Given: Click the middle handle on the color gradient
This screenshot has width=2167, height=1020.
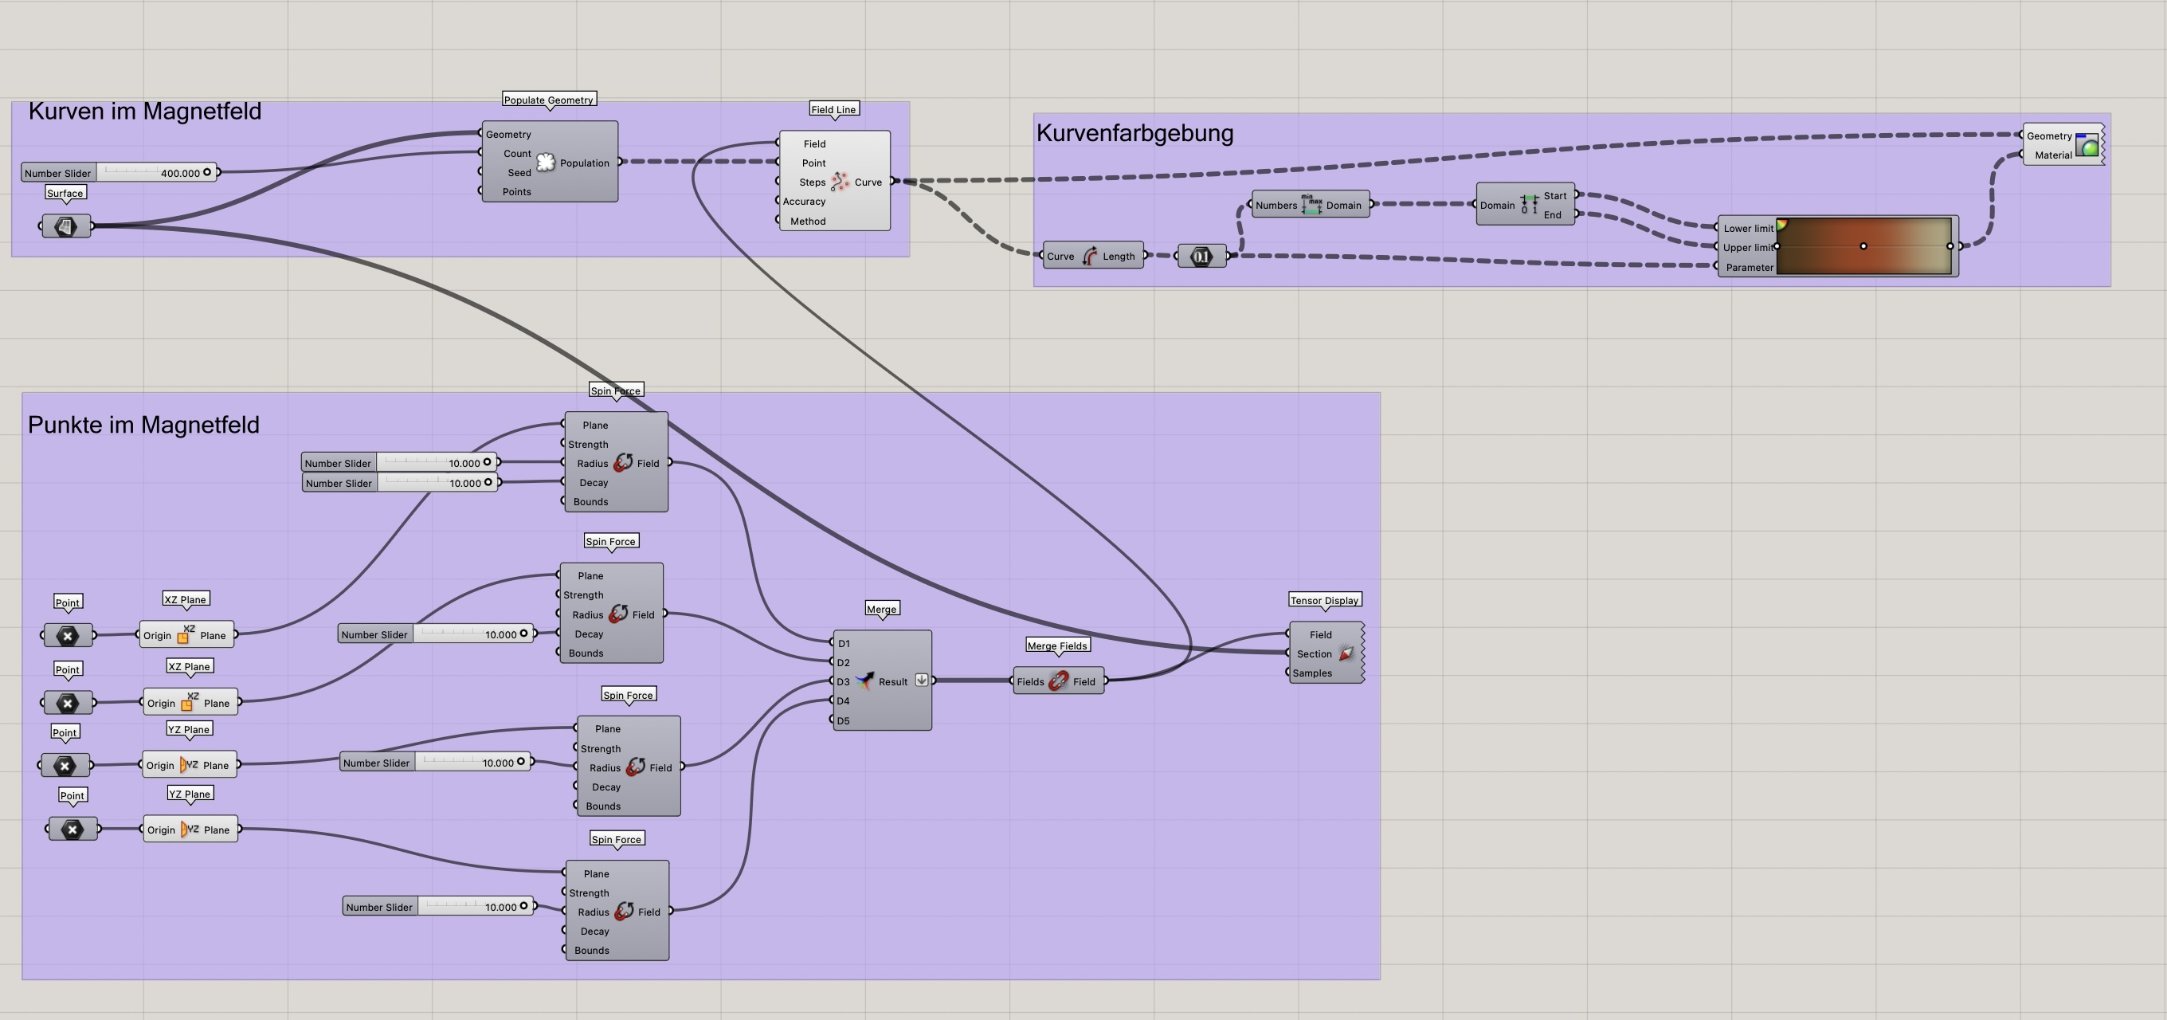Looking at the screenshot, I should [x=1864, y=245].
